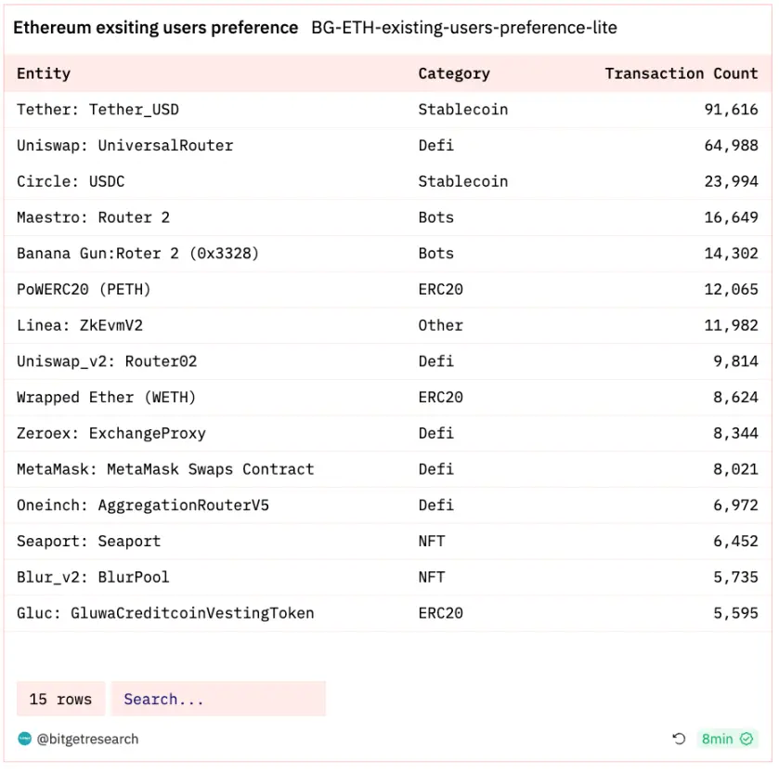
Task: Focus the Search input field
Action: coord(218,699)
